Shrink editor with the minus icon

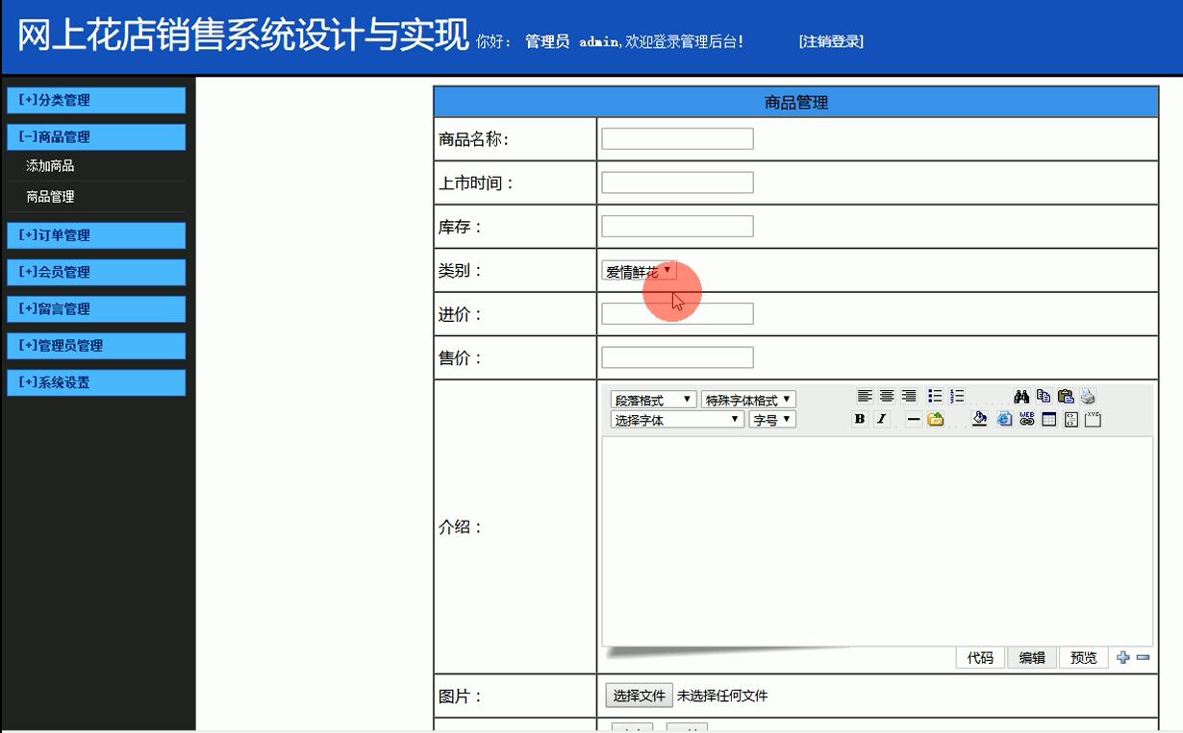pyautogui.click(x=1143, y=658)
